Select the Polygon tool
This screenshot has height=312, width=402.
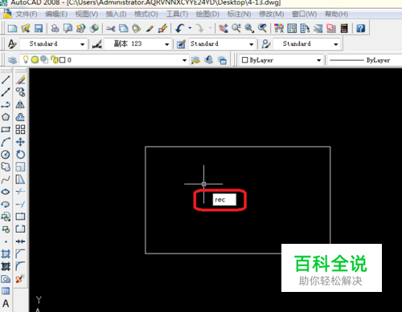point(6,117)
